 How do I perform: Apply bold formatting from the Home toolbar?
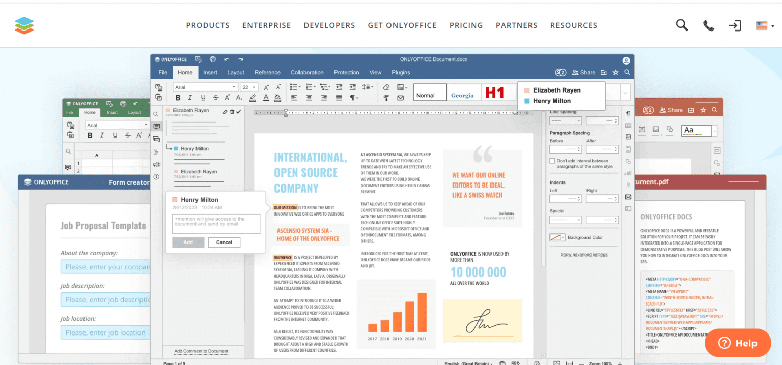tap(178, 98)
